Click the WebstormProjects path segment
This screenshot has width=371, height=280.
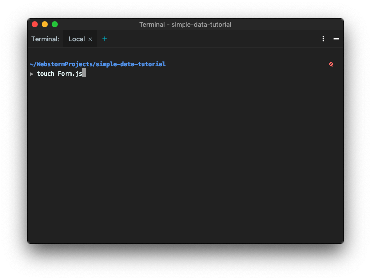pyautogui.click(x=64, y=64)
